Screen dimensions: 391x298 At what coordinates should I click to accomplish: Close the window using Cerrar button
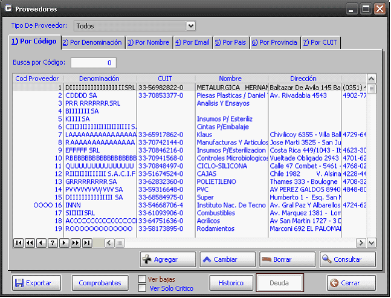pos(351,283)
